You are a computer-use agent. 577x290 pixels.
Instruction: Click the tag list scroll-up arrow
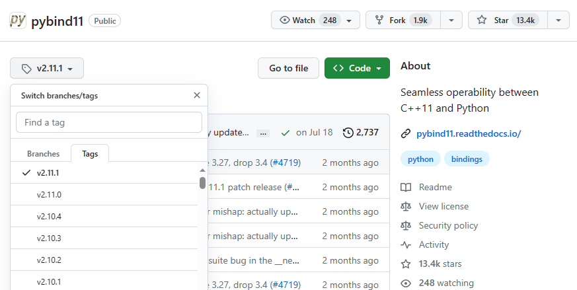(x=202, y=170)
